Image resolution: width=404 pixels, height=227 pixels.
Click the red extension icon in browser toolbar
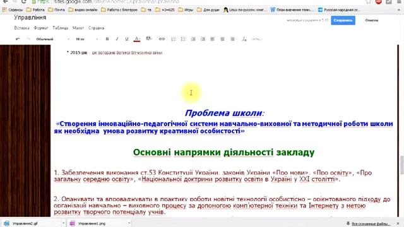(x=379, y=1)
